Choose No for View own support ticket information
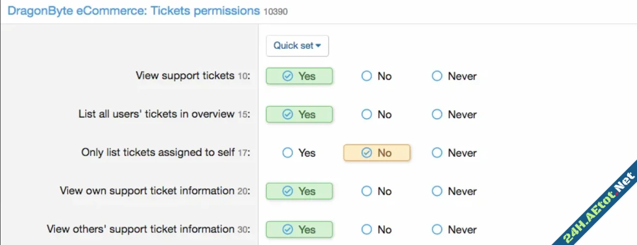The height and width of the screenshot is (245, 637). click(x=376, y=191)
